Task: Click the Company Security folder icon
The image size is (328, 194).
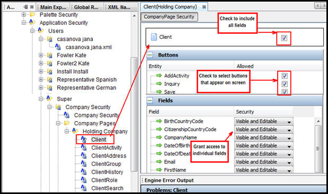Action: [58, 107]
